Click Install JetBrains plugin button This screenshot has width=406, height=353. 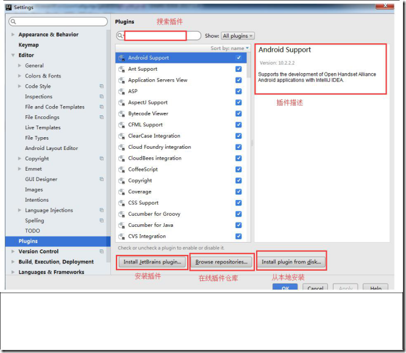152,262
